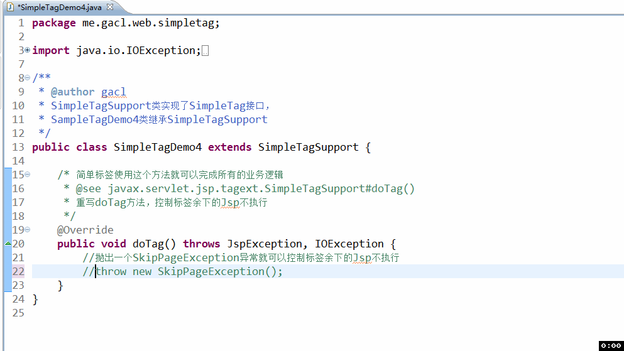
Task: Click 'SimpleTagSupport' on comment line 10
Action: click(101, 105)
